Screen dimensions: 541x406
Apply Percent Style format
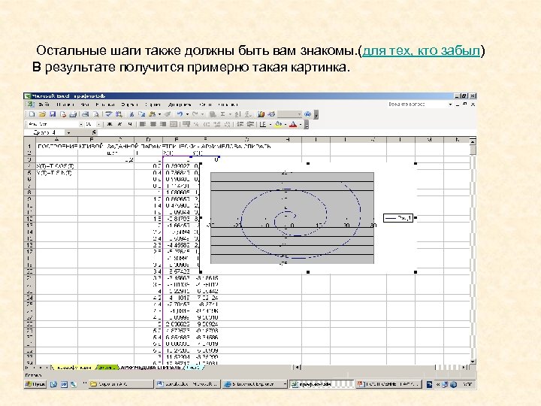click(196, 124)
